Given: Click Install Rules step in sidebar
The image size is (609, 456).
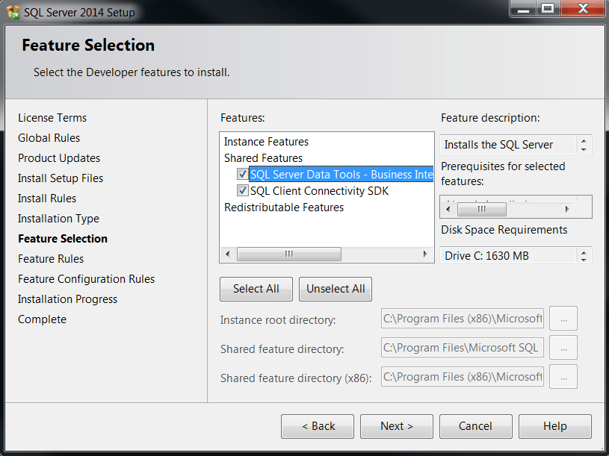Looking at the screenshot, I should (47, 198).
